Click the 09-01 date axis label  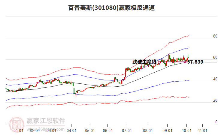(167, 131)
